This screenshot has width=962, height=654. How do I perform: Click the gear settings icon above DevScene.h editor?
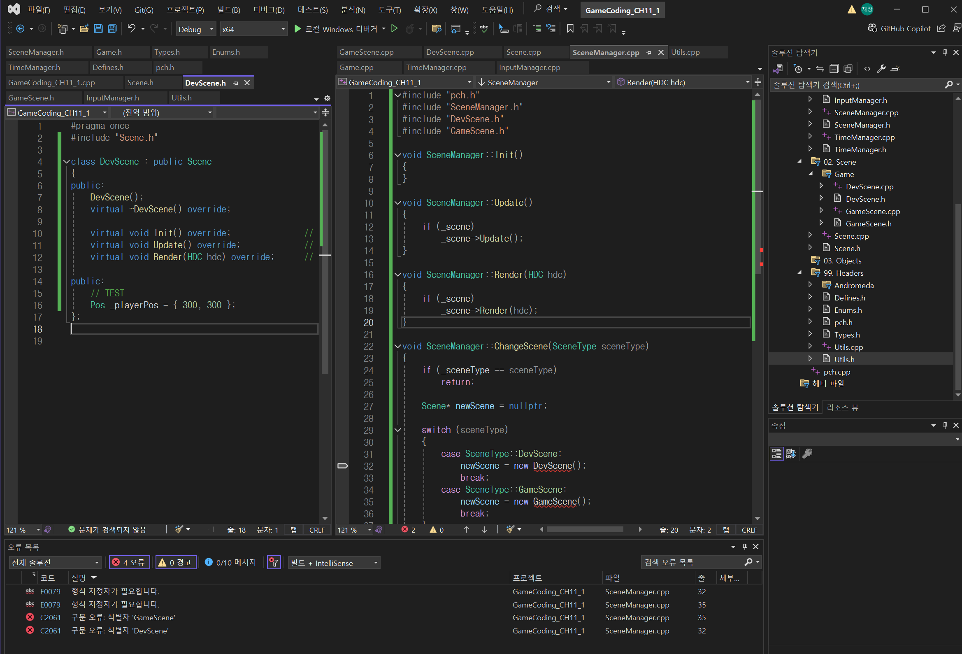327,98
